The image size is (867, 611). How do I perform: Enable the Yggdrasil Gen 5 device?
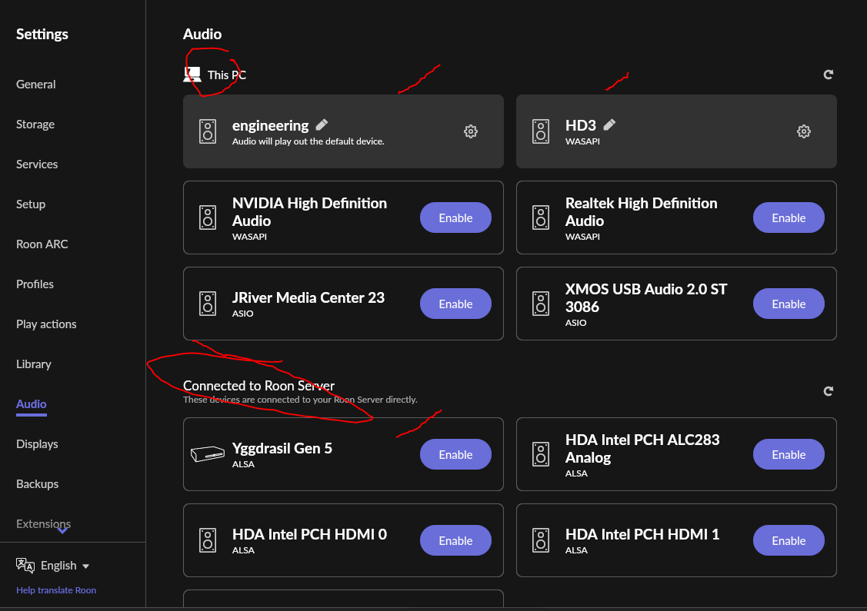[455, 454]
